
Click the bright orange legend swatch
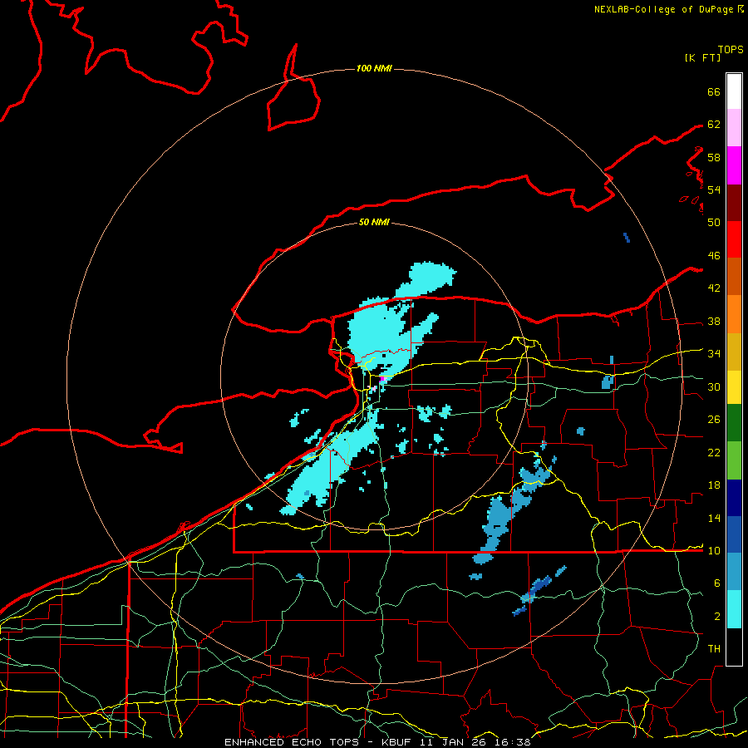734,314
